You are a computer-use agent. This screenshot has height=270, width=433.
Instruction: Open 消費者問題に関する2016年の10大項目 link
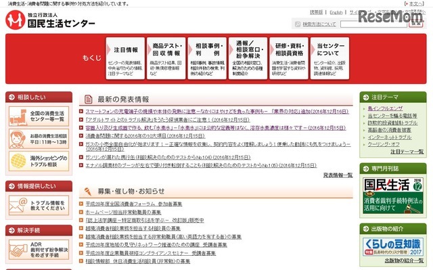pos(145,136)
